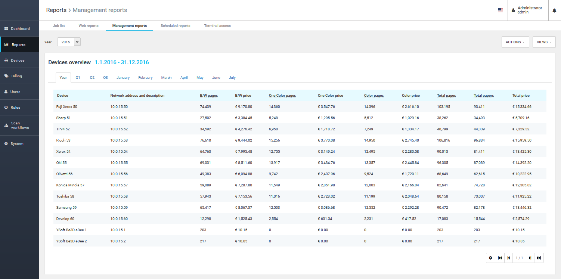Select the Q1 period tab

click(78, 78)
